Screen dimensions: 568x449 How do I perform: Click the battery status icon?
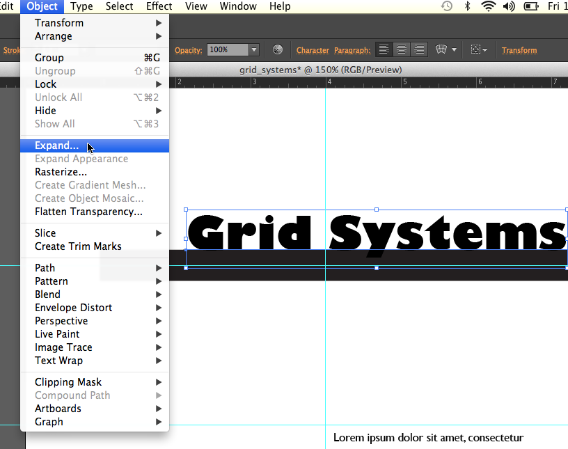[x=530, y=6]
